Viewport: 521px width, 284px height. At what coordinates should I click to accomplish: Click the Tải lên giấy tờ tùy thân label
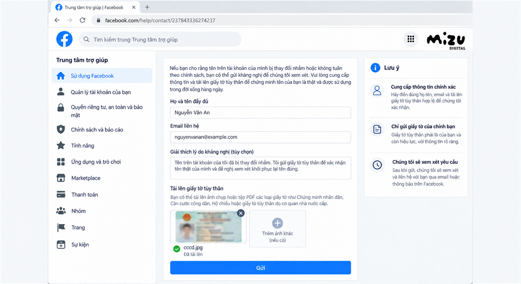click(x=197, y=188)
